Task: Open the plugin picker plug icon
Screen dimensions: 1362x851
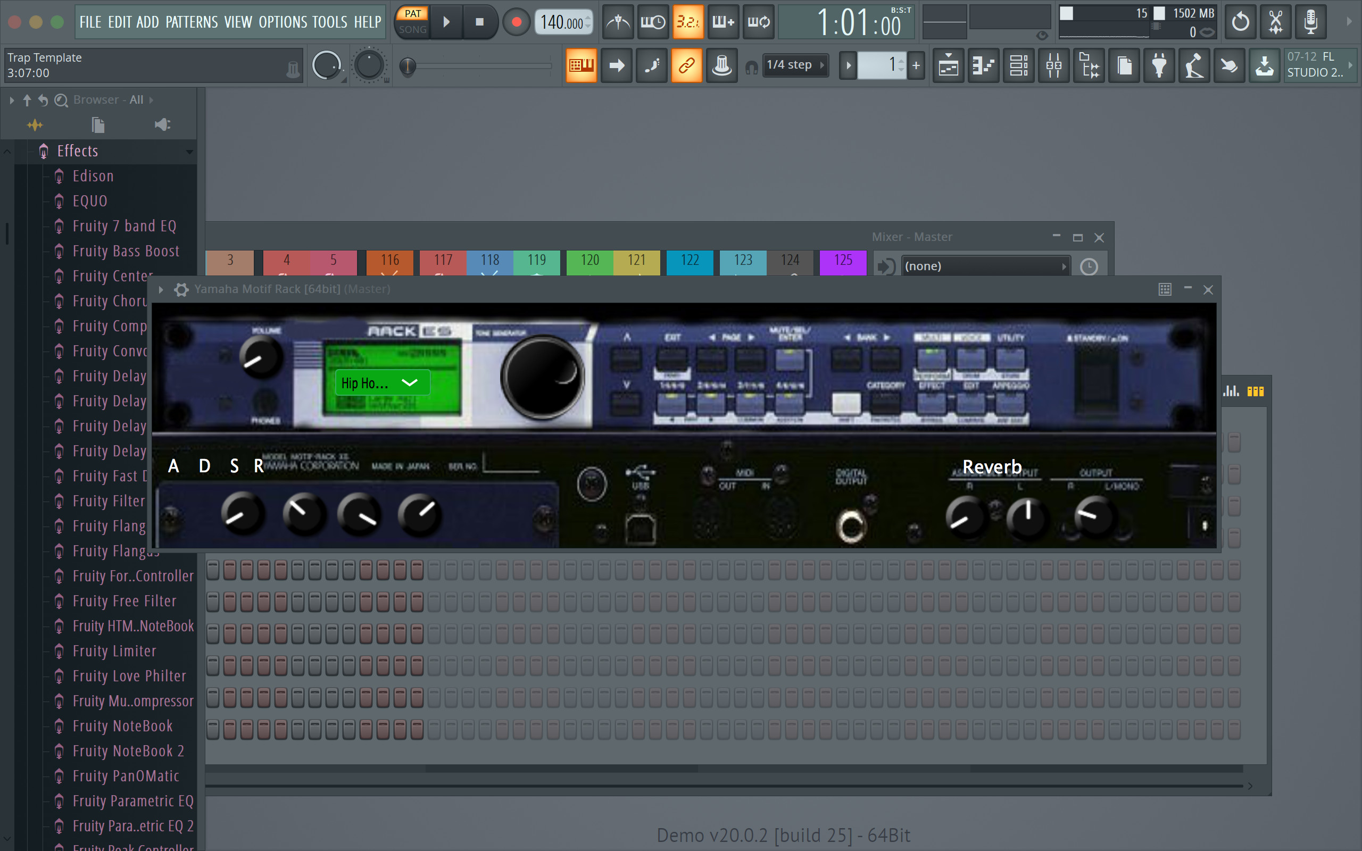Action: [1159, 65]
